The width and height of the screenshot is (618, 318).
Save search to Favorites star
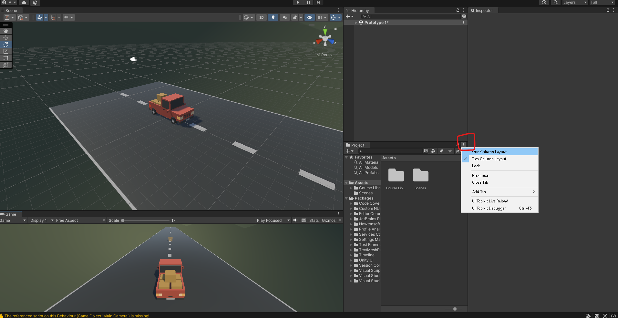tap(450, 151)
